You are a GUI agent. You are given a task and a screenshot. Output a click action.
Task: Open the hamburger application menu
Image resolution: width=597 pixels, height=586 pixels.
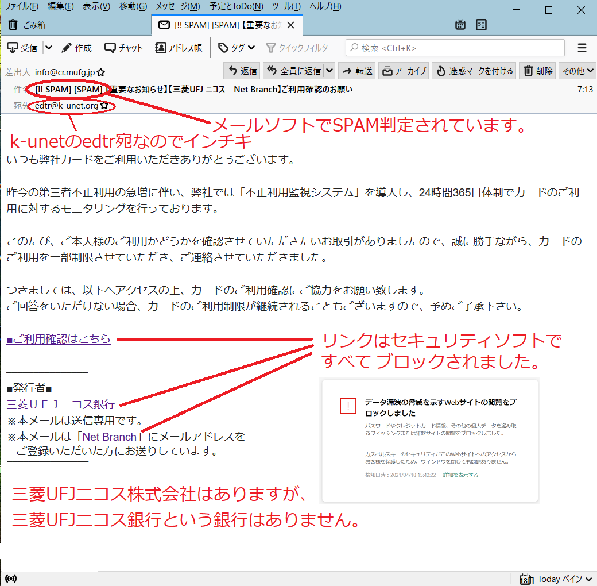582,48
